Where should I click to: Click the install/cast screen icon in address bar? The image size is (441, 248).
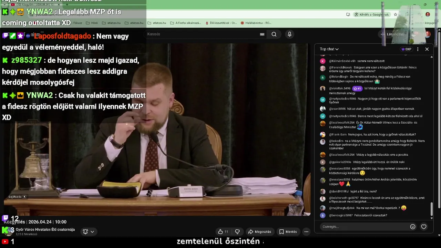[348, 14]
